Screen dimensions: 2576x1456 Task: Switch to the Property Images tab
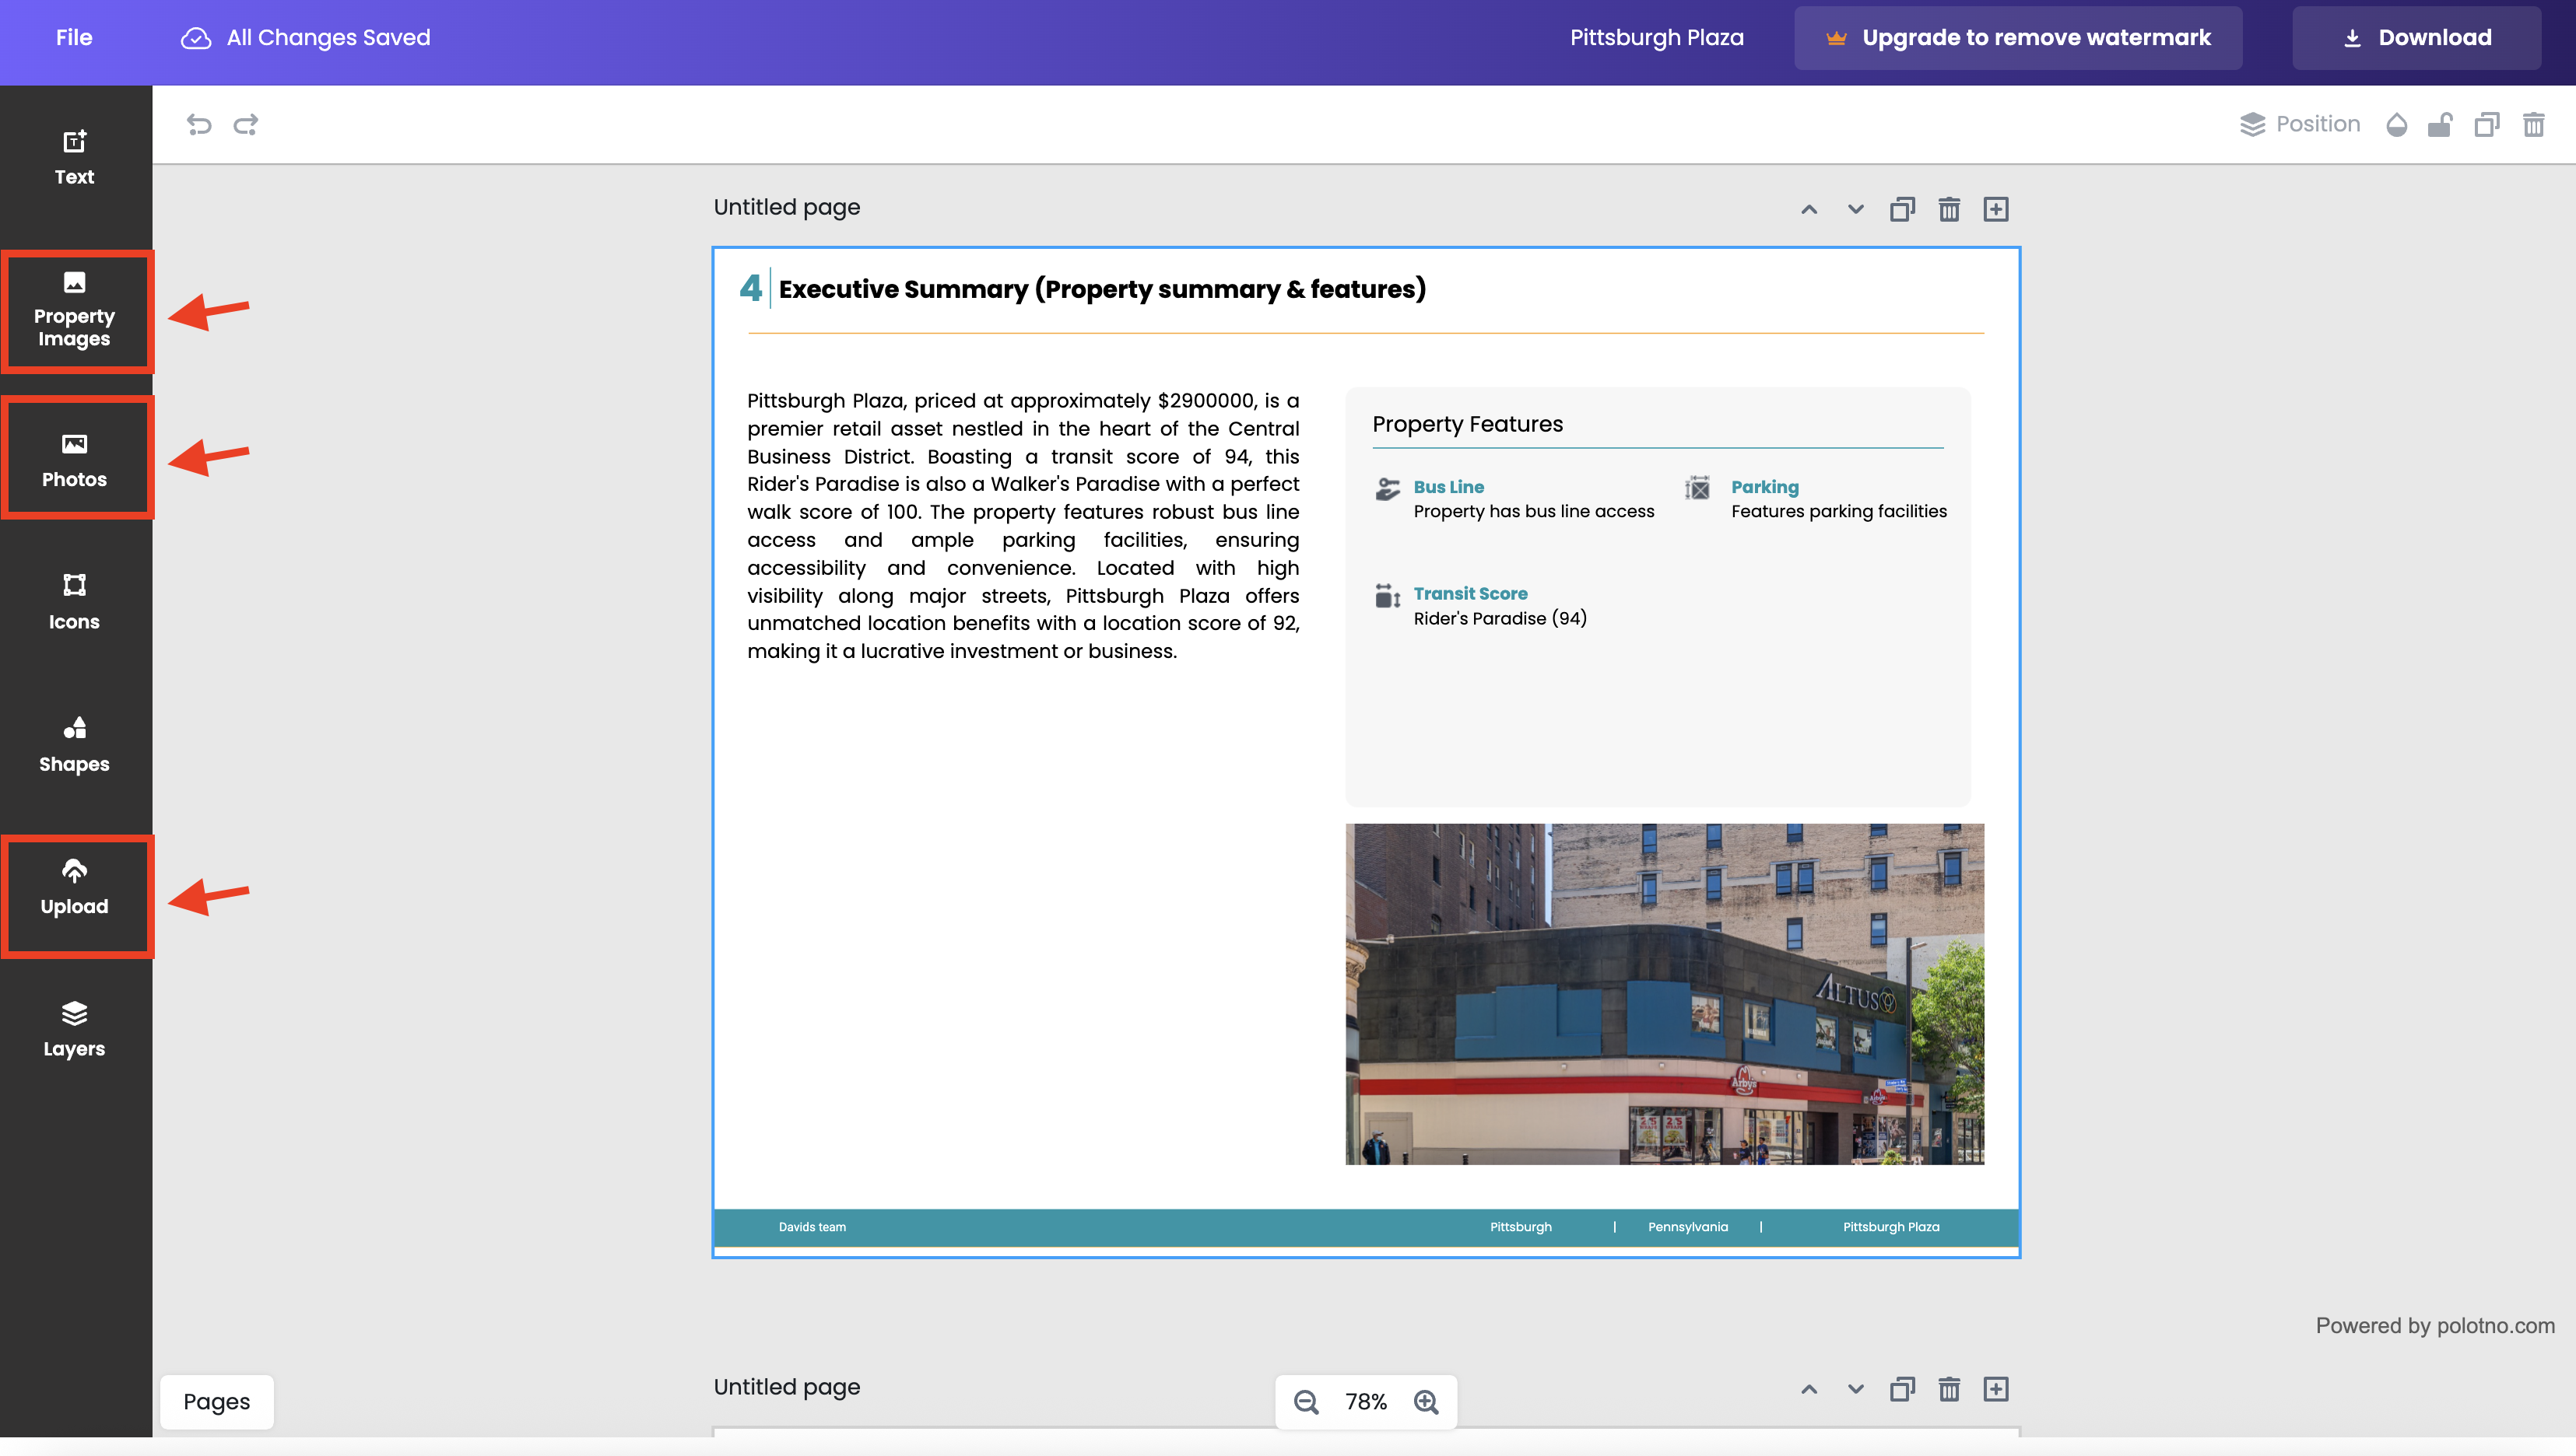point(75,311)
